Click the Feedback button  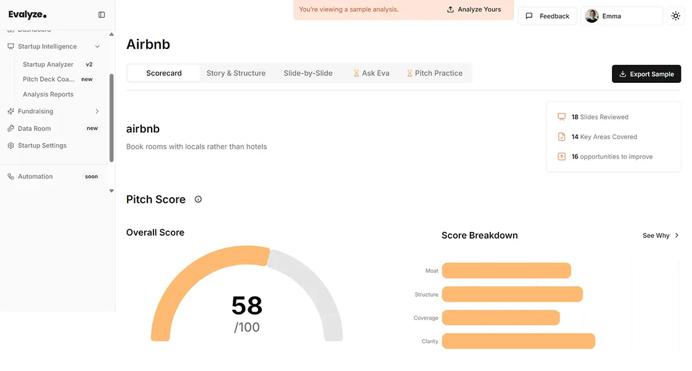547,16
